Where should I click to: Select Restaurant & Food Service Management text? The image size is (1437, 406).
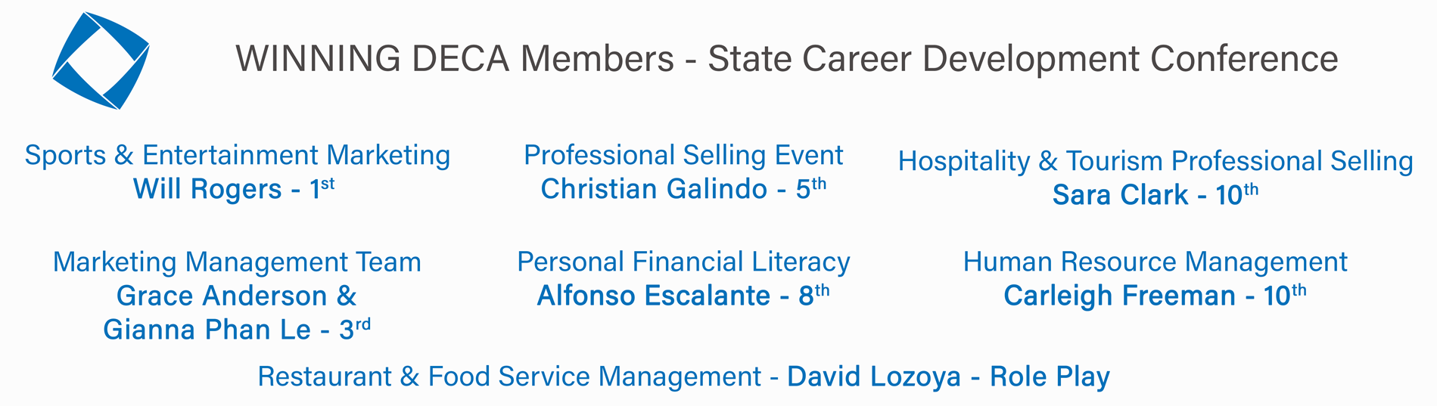(509, 377)
